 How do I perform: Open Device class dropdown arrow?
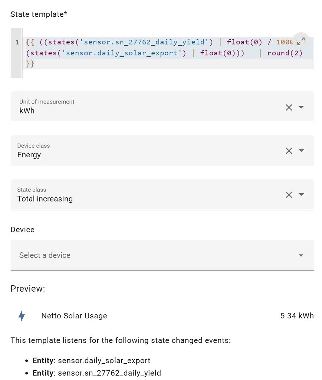[x=301, y=151]
